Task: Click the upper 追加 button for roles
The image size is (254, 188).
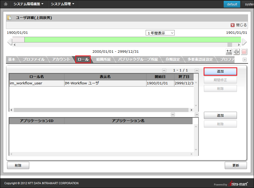Action: point(220,71)
